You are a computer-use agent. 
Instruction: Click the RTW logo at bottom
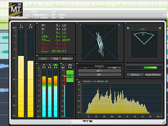point(87,121)
